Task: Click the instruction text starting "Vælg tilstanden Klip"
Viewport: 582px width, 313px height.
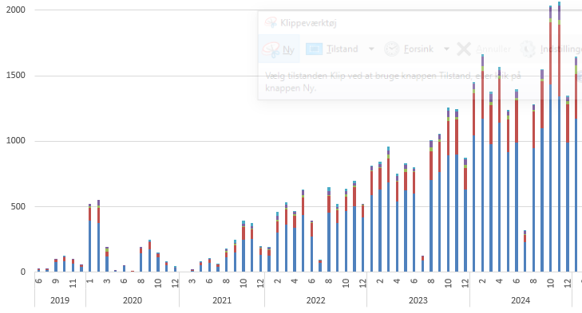Action: tap(393, 82)
